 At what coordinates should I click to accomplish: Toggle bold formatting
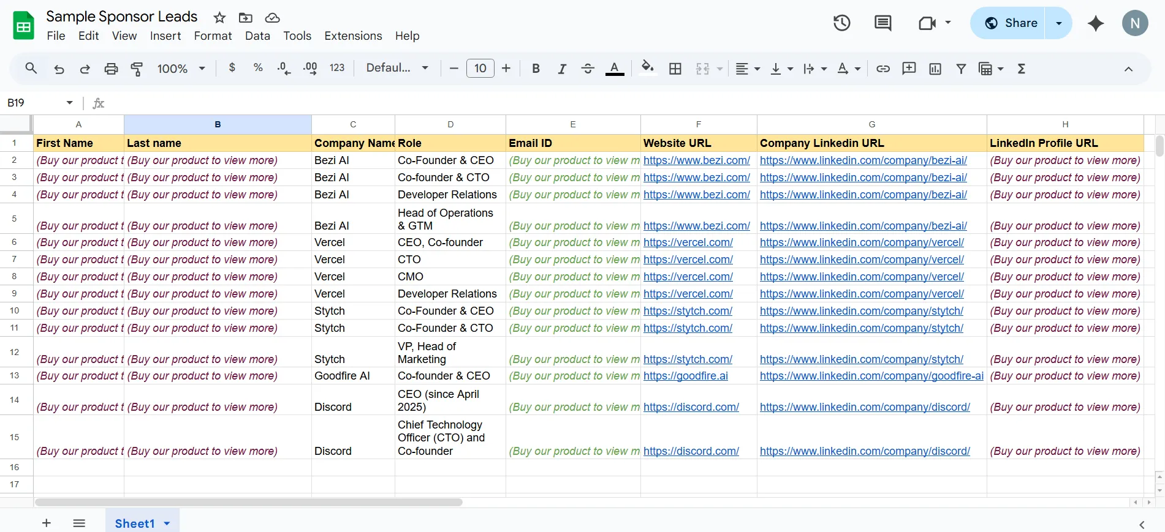pos(536,69)
